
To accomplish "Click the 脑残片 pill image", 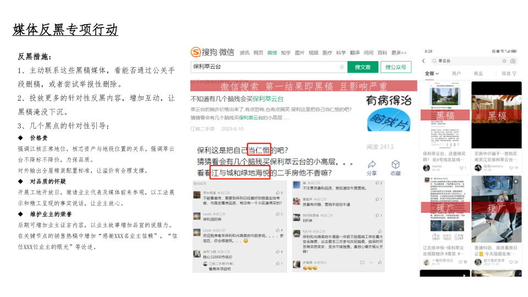I will pos(389,120).
